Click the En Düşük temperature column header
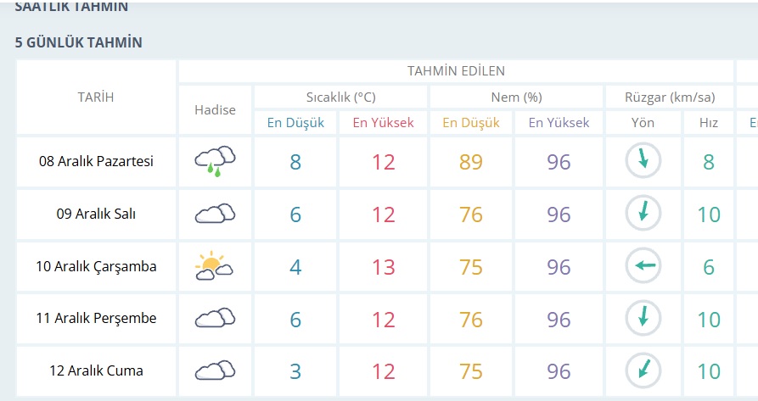758x401 pixels. [295, 122]
